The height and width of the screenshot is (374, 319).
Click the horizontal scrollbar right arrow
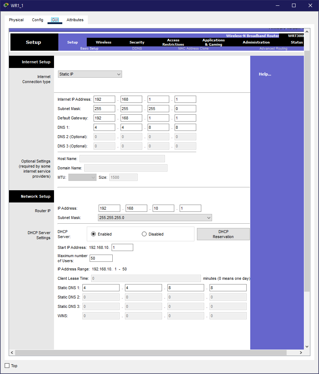(301, 353)
